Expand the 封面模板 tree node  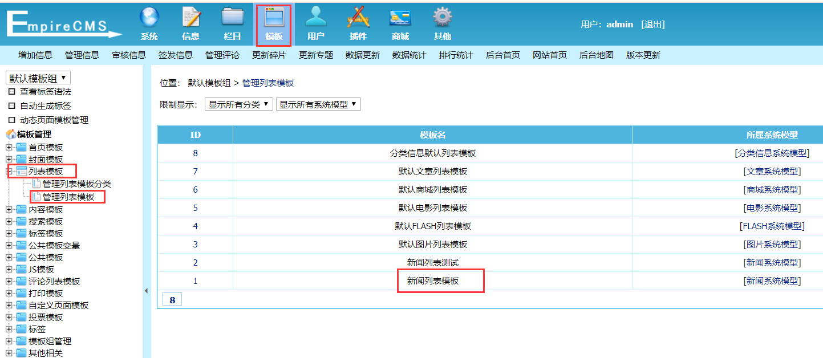coord(9,159)
